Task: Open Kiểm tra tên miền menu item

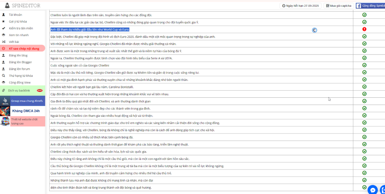Action: pos(21,28)
